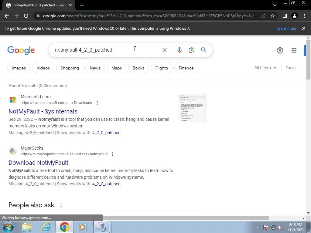This screenshot has width=311, height=233.
Task: Search by image with Lens
Action: pyautogui.click(x=191, y=50)
